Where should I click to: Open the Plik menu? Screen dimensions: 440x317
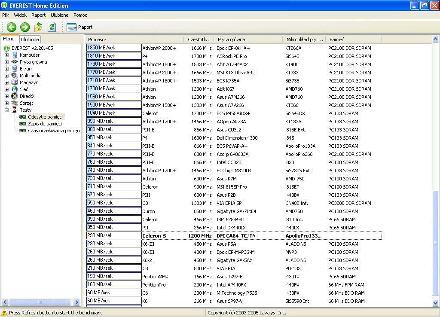tap(6, 15)
